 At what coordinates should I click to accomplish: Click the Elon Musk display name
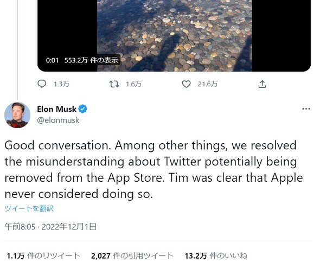click(x=57, y=109)
